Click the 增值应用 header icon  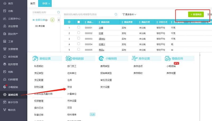point(168,59)
